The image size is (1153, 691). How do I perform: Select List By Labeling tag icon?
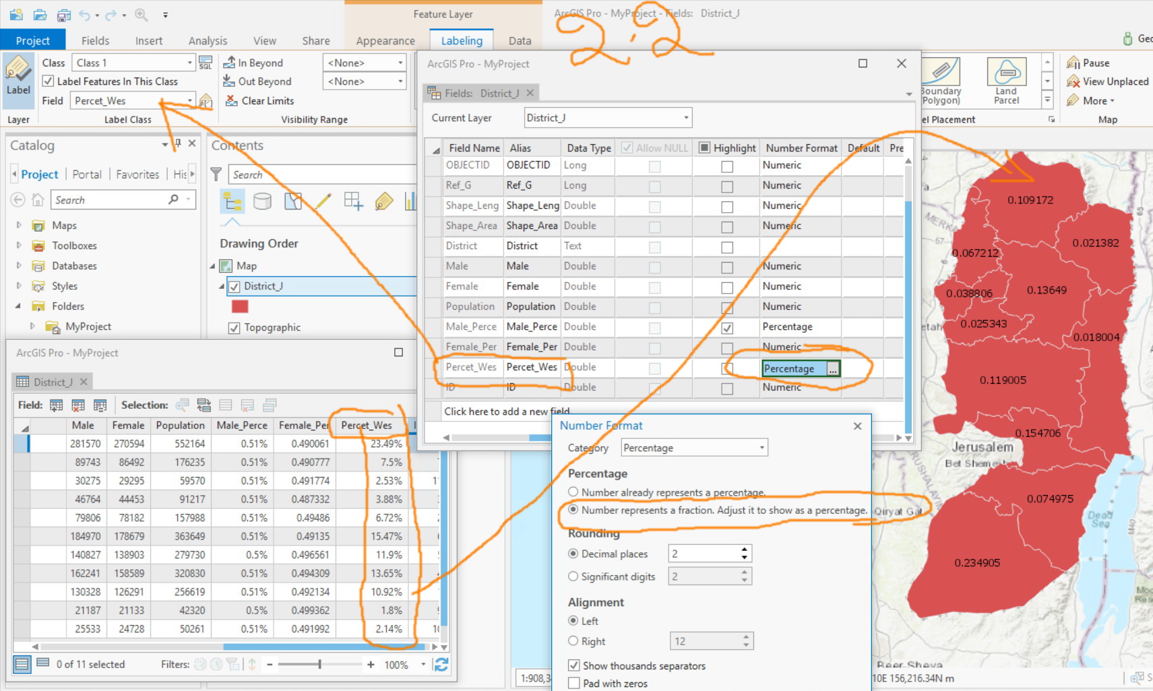(384, 201)
